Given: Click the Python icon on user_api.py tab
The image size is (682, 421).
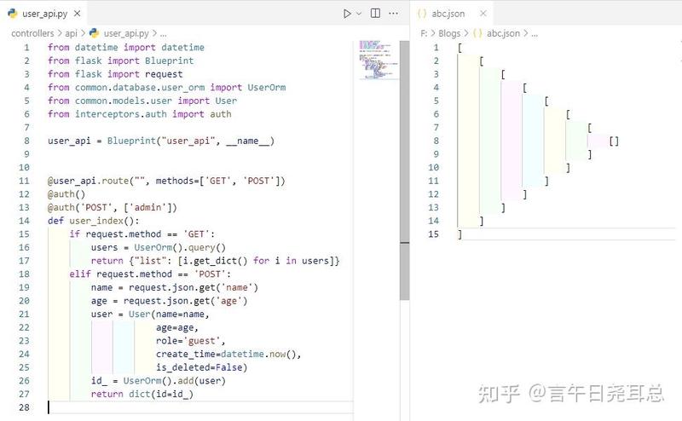Looking at the screenshot, I should [13, 14].
